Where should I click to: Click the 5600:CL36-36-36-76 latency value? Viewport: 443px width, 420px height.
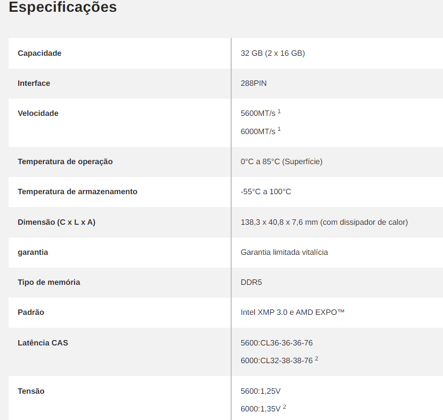pyautogui.click(x=277, y=343)
